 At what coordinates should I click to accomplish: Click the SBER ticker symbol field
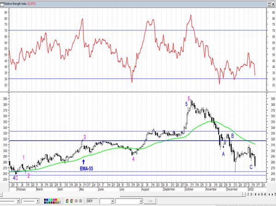(x=92, y=201)
